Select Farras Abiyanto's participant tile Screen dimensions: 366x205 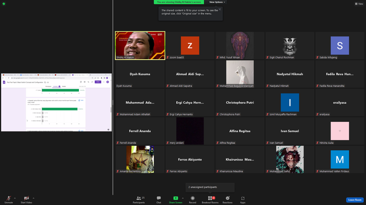[190, 159]
